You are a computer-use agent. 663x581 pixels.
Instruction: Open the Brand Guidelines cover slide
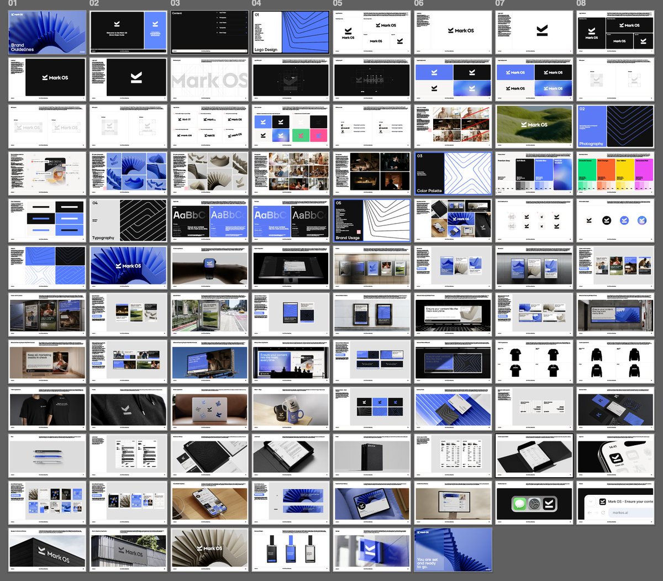pos(48,33)
